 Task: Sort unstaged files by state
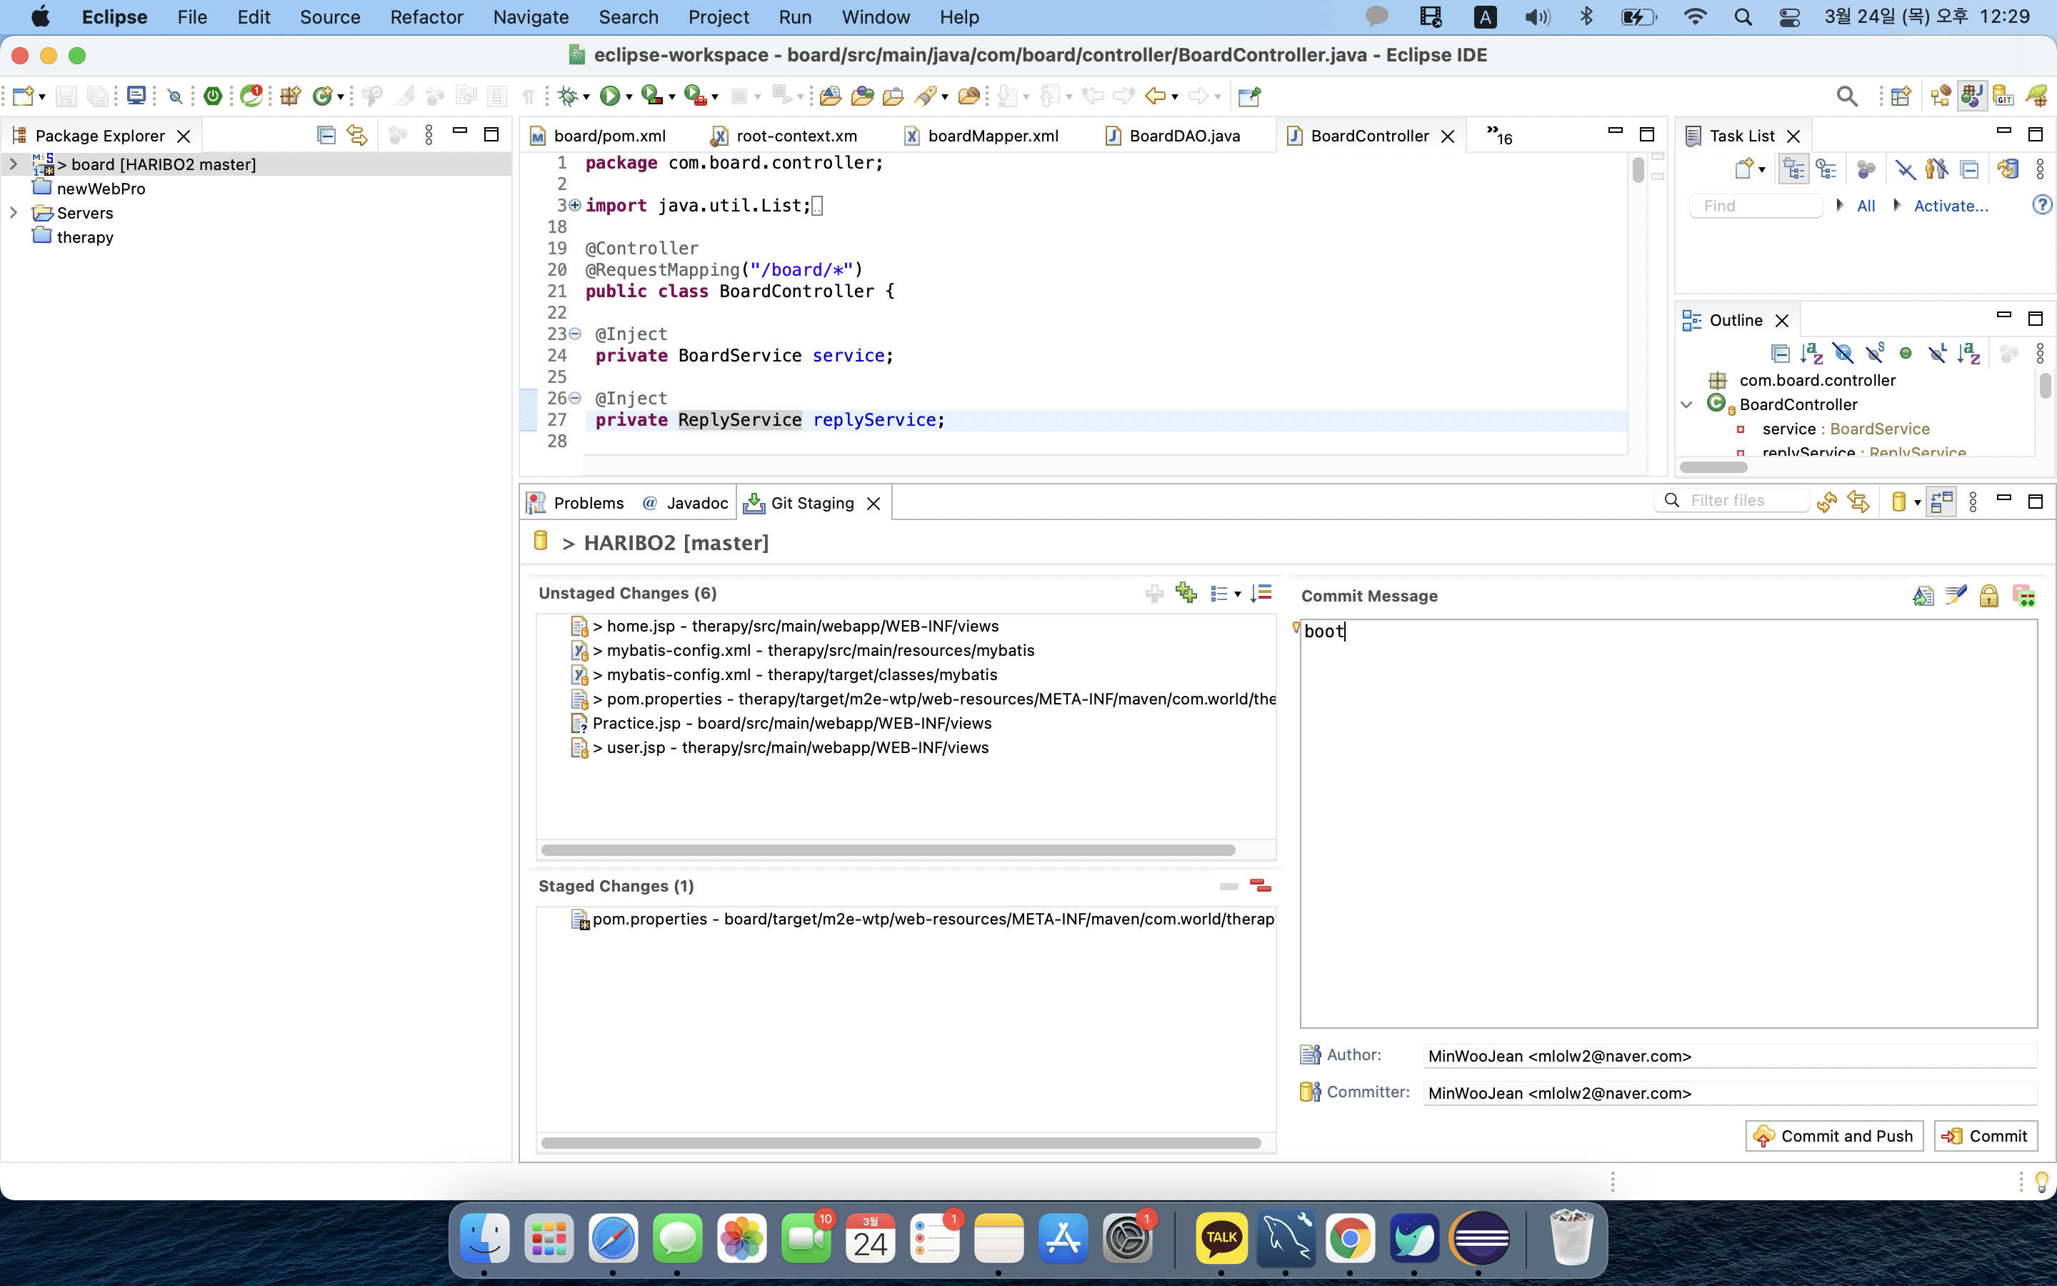pyautogui.click(x=1261, y=593)
